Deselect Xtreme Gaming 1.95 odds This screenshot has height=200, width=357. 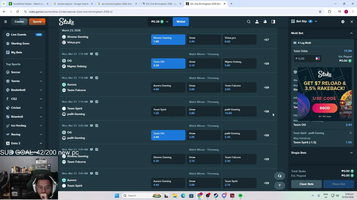[168, 40]
